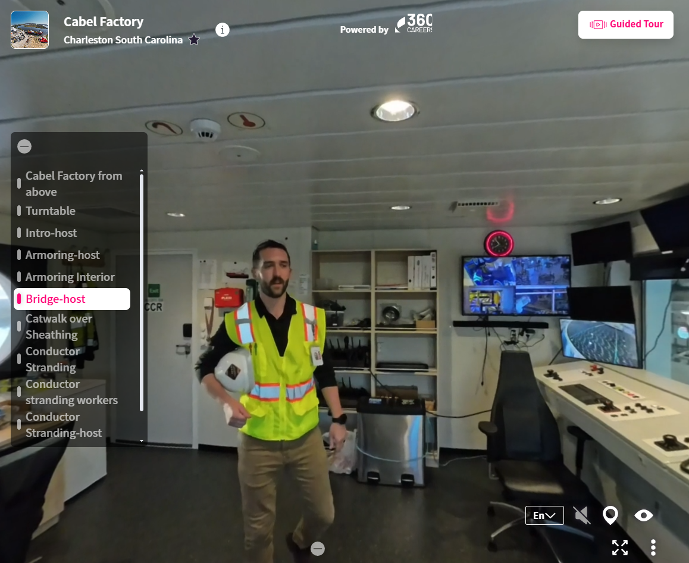Click the Charleston South Carolina subtitle
Image resolution: width=689 pixels, height=563 pixels.
click(123, 40)
